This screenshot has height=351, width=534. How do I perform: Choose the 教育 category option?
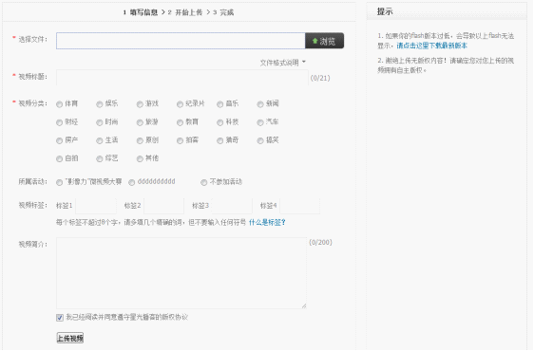point(180,122)
